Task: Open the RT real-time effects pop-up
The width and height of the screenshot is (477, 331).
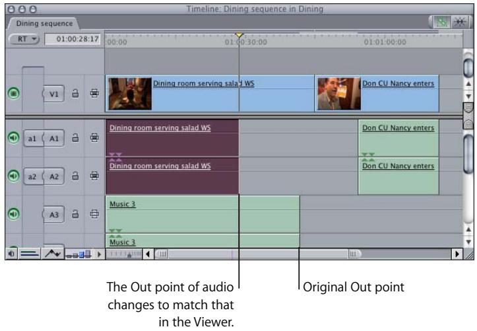Action: [x=24, y=39]
